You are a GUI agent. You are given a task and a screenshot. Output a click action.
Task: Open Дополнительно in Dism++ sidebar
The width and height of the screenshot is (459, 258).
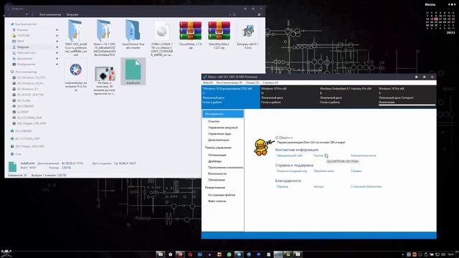(219, 140)
